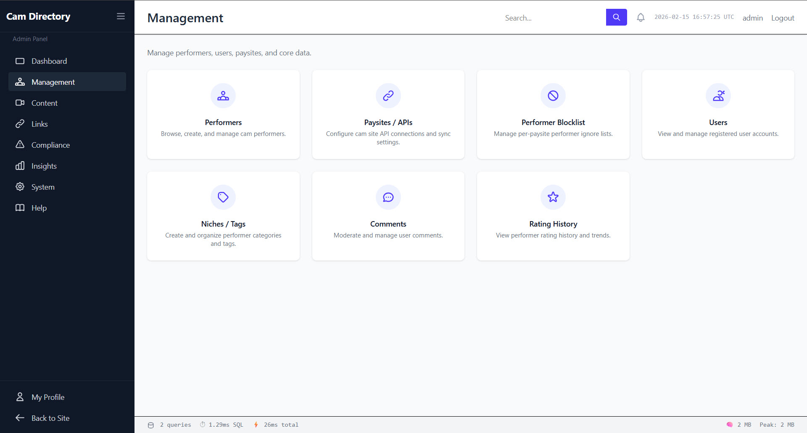Click the notification bell icon

[641, 18]
